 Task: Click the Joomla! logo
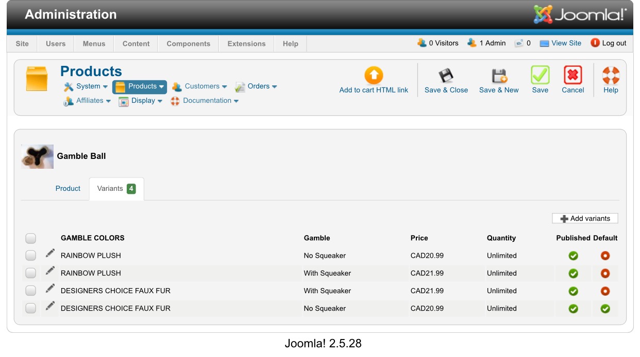click(x=580, y=14)
